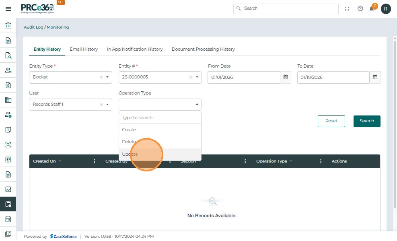Open the scan search sidebar icon

[x=8, y=144]
